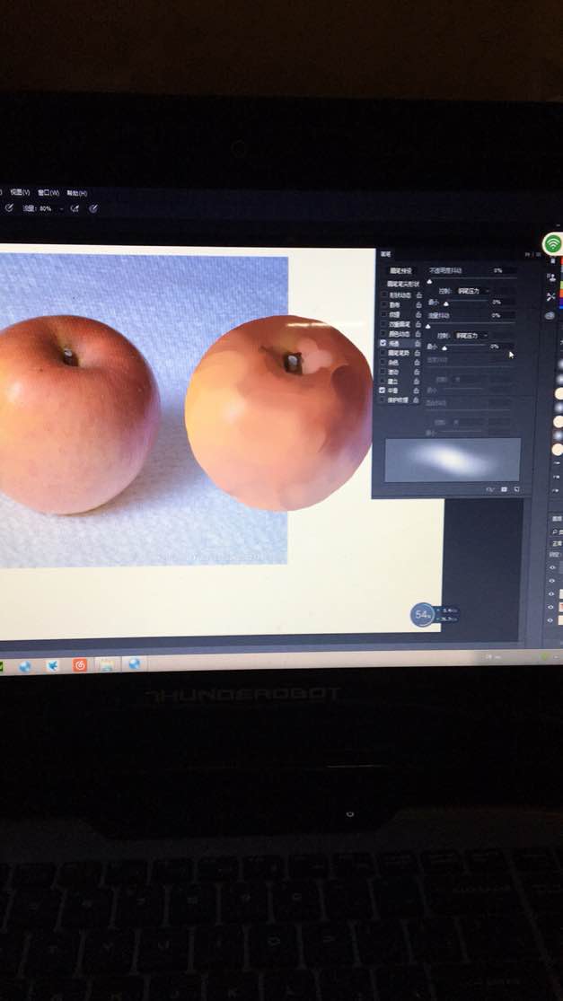Click the green Wi-Fi floating icon

pos(553,243)
